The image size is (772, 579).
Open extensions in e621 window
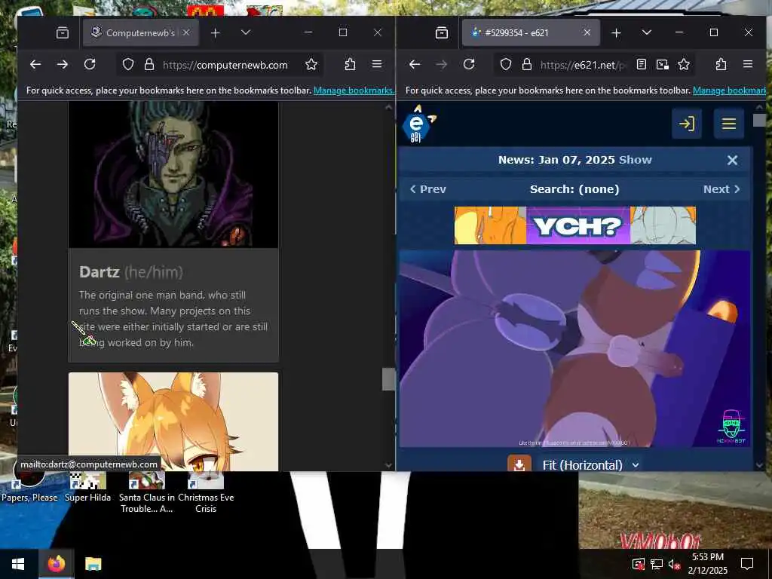coord(721,65)
